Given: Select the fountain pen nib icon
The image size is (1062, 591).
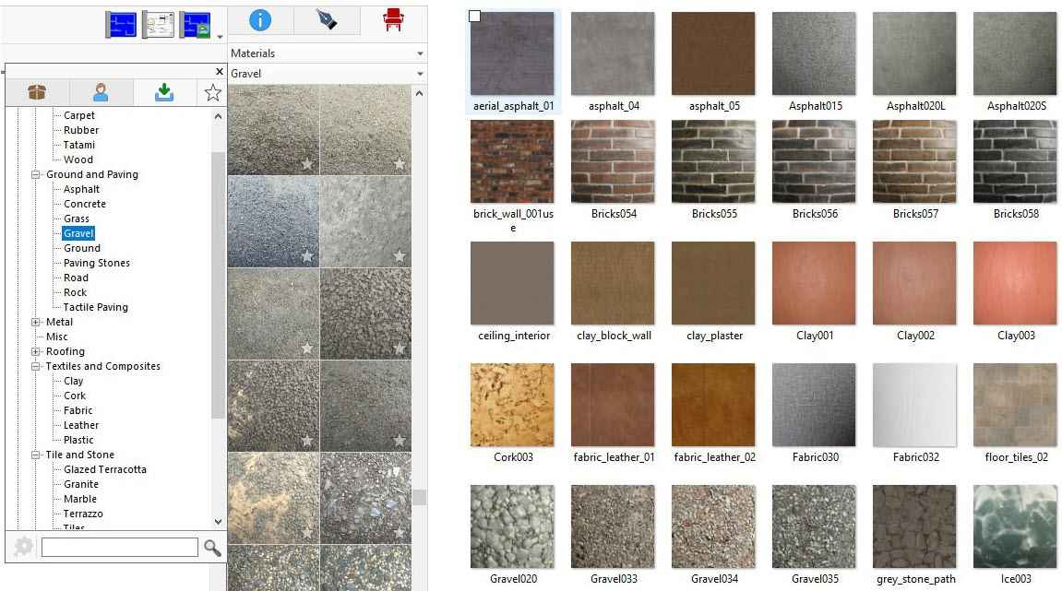Looking at the screenshot, I should [327, 20].
